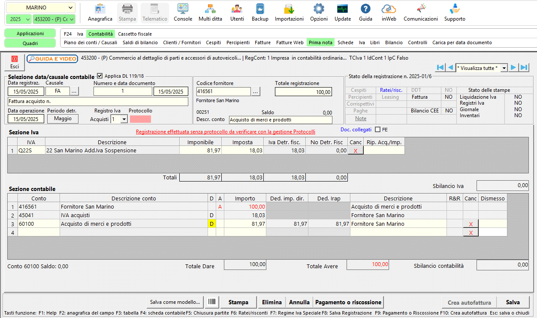Image resolution: width=537 pixels, height=318 pixels.
Task: Click the Applicazioni button
Action: click(30, 33)
